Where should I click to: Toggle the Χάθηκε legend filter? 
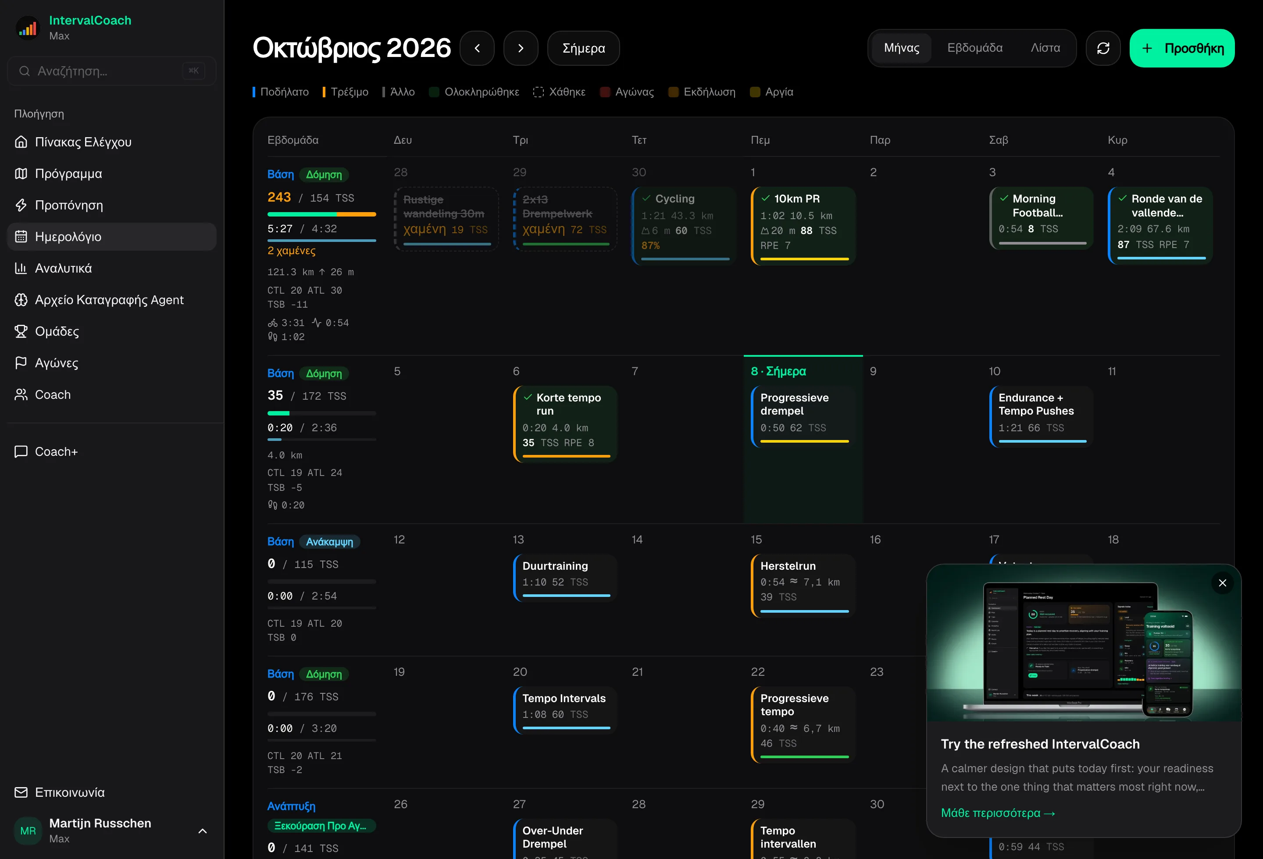click(x=559, y=92)
